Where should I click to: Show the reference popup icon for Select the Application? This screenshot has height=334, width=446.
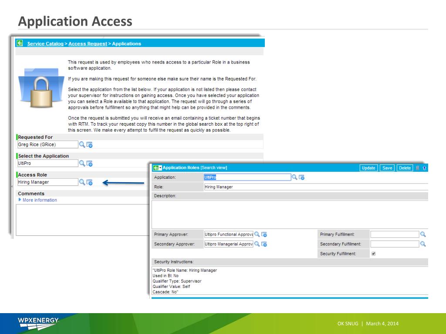point(89,164)
